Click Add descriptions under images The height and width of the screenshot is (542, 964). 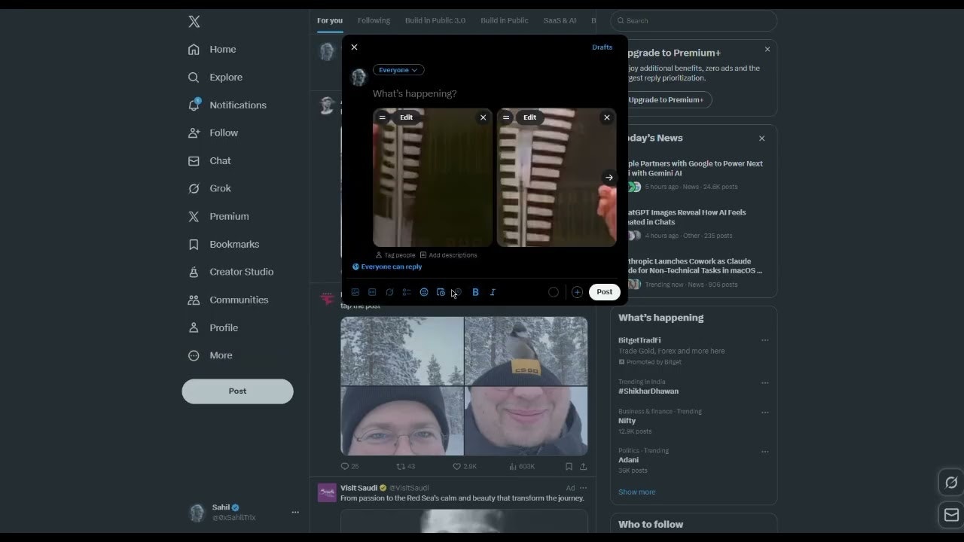coord(448,255)
